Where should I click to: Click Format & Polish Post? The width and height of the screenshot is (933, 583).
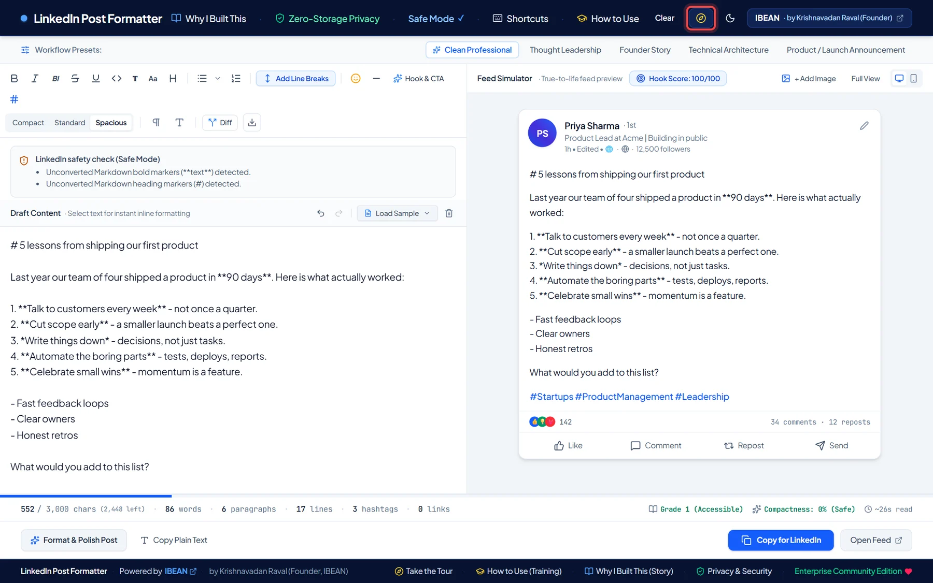(x=74, y=540)
